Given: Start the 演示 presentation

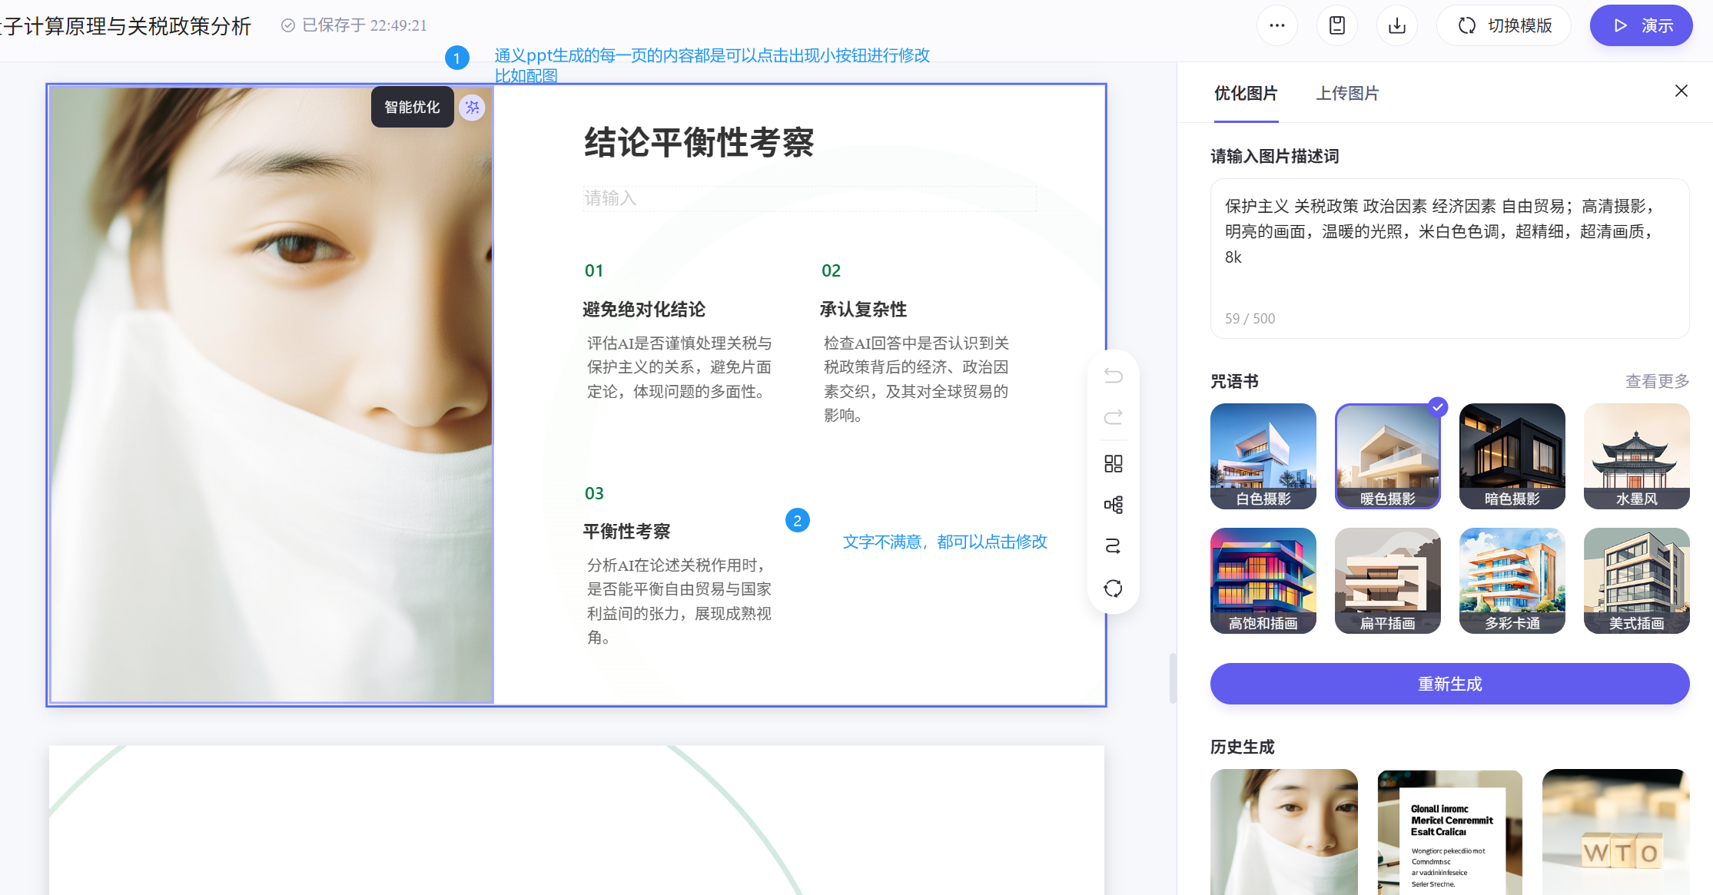Looking at the screenshot, I should [1641, 25].
